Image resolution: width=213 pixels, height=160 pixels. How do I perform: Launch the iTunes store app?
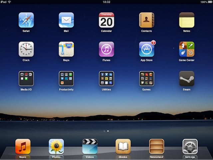[x=106, y=49]
